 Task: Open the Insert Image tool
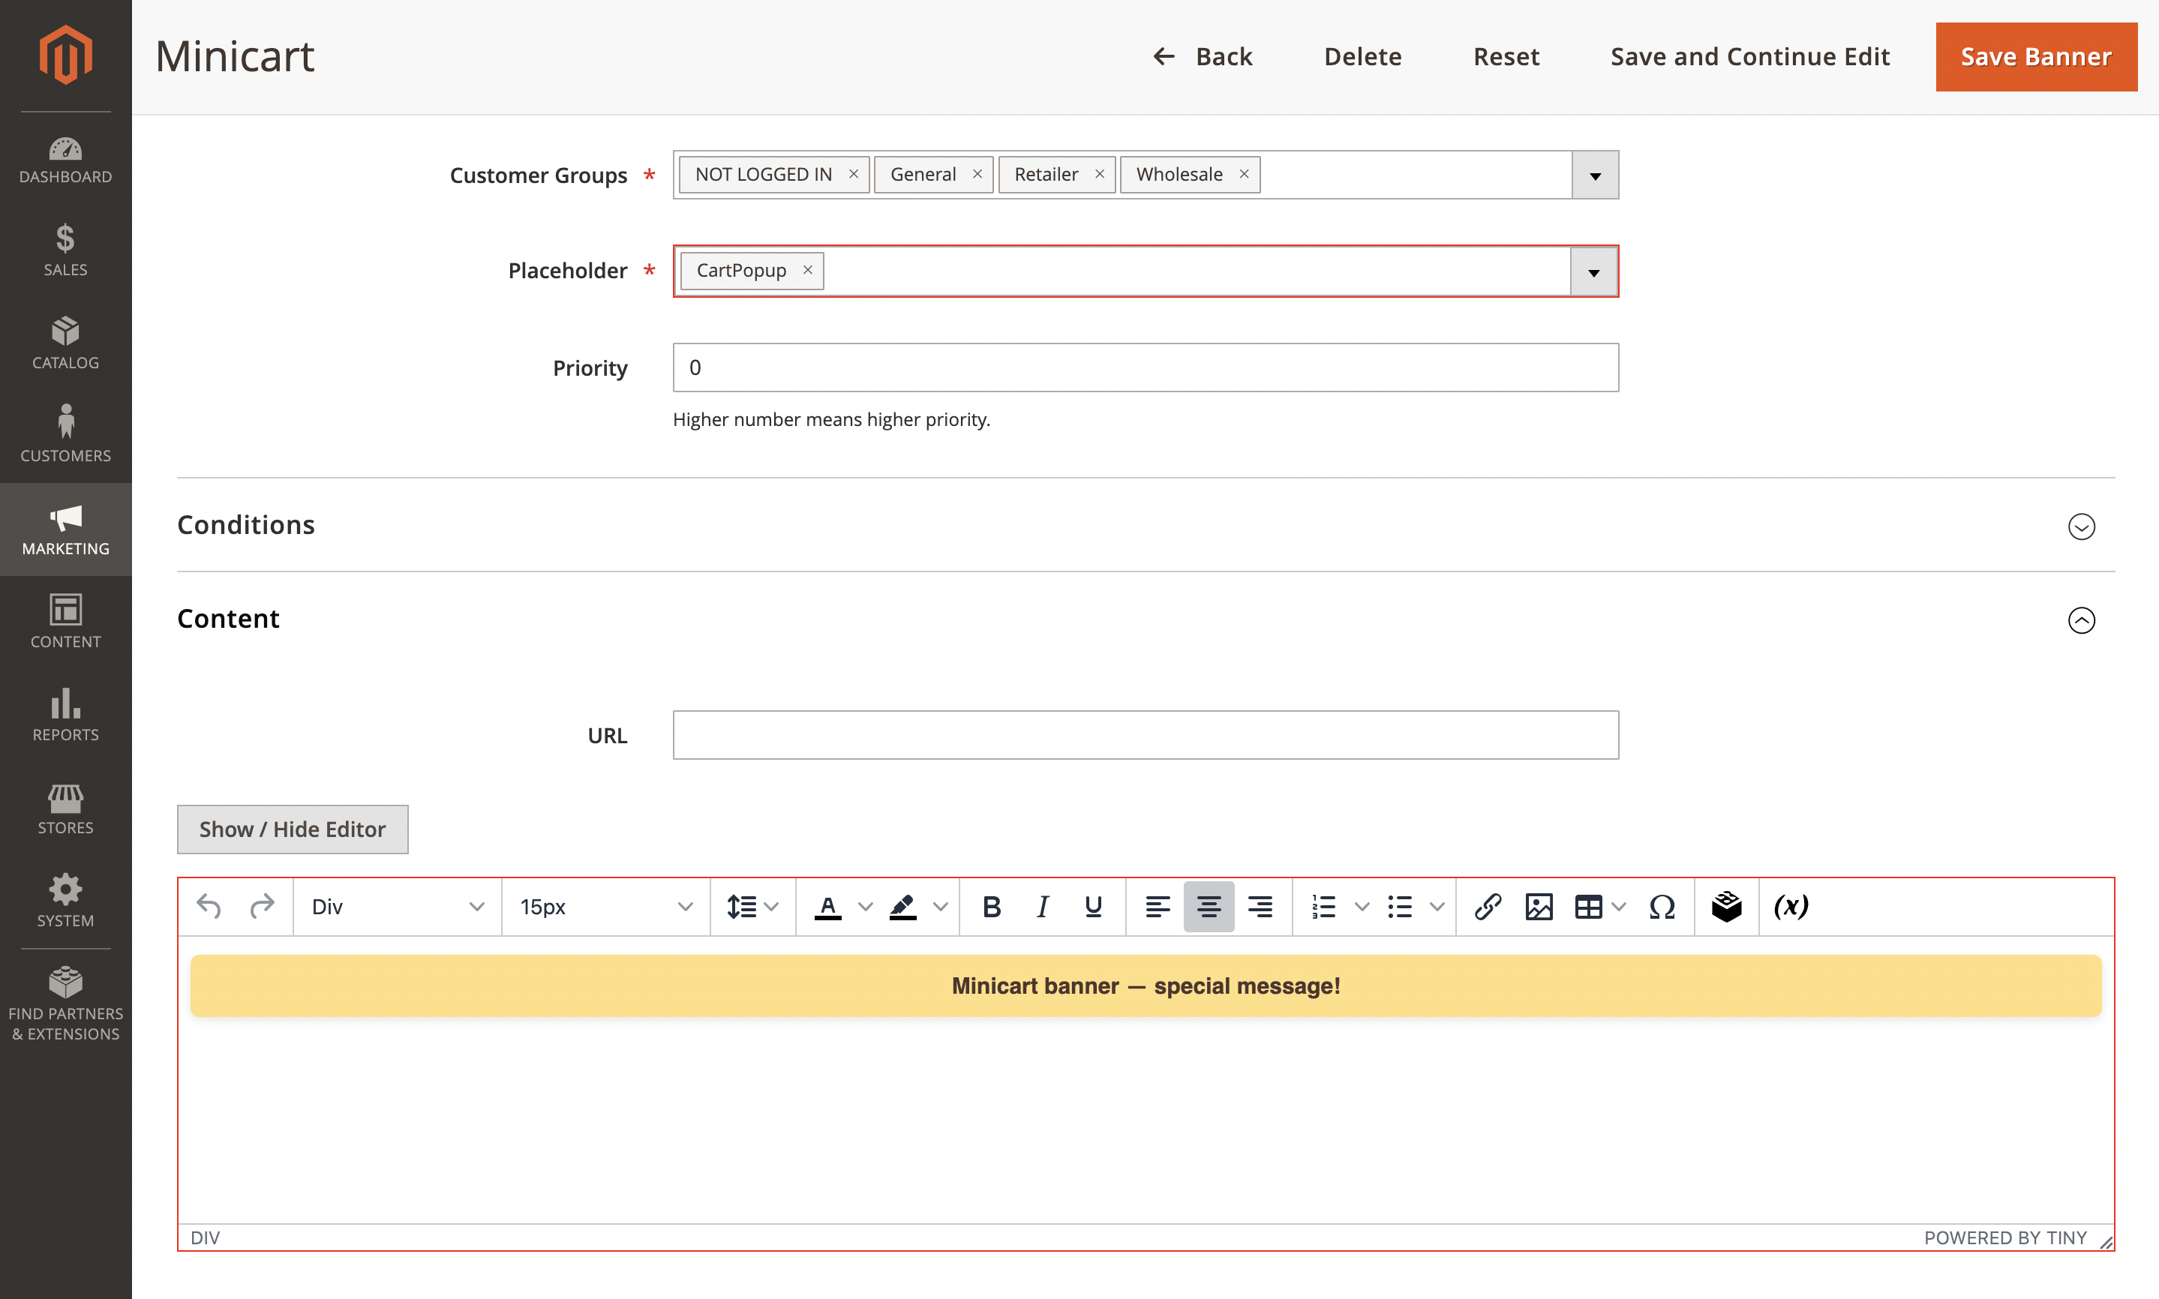(1540, 907)
